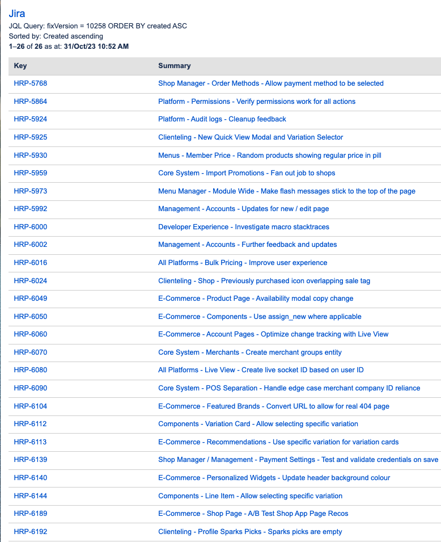This screenshot has width=441, height=542.
Task: Open the Payment Settings validate credentials summary
Action: [298, 460]
